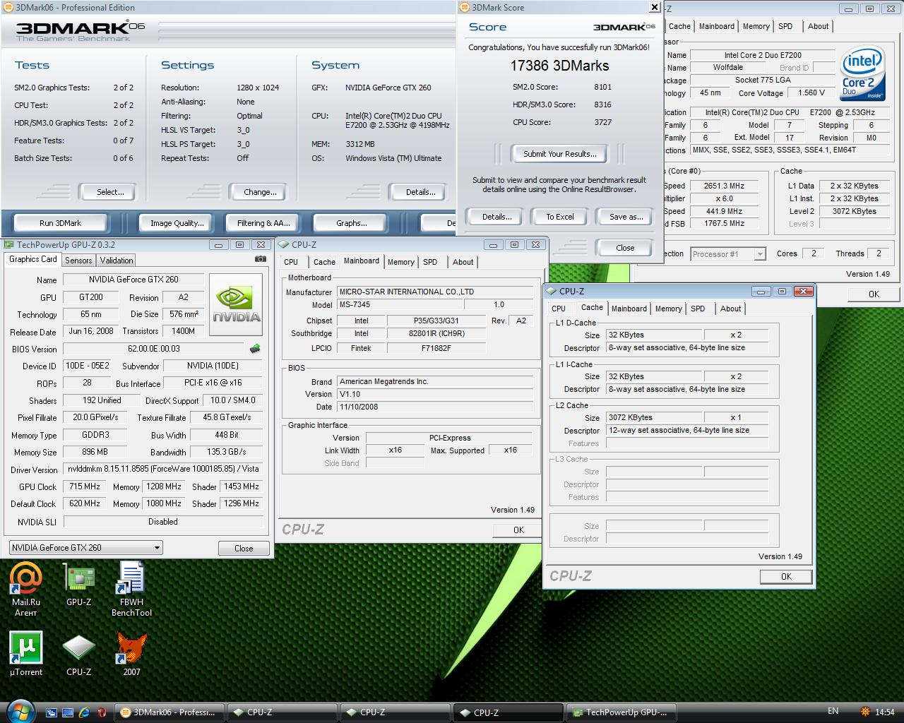Switch to 3DMark06 taskbar button
The width and height of the screenshot is (904, 723).
[169, 712]
